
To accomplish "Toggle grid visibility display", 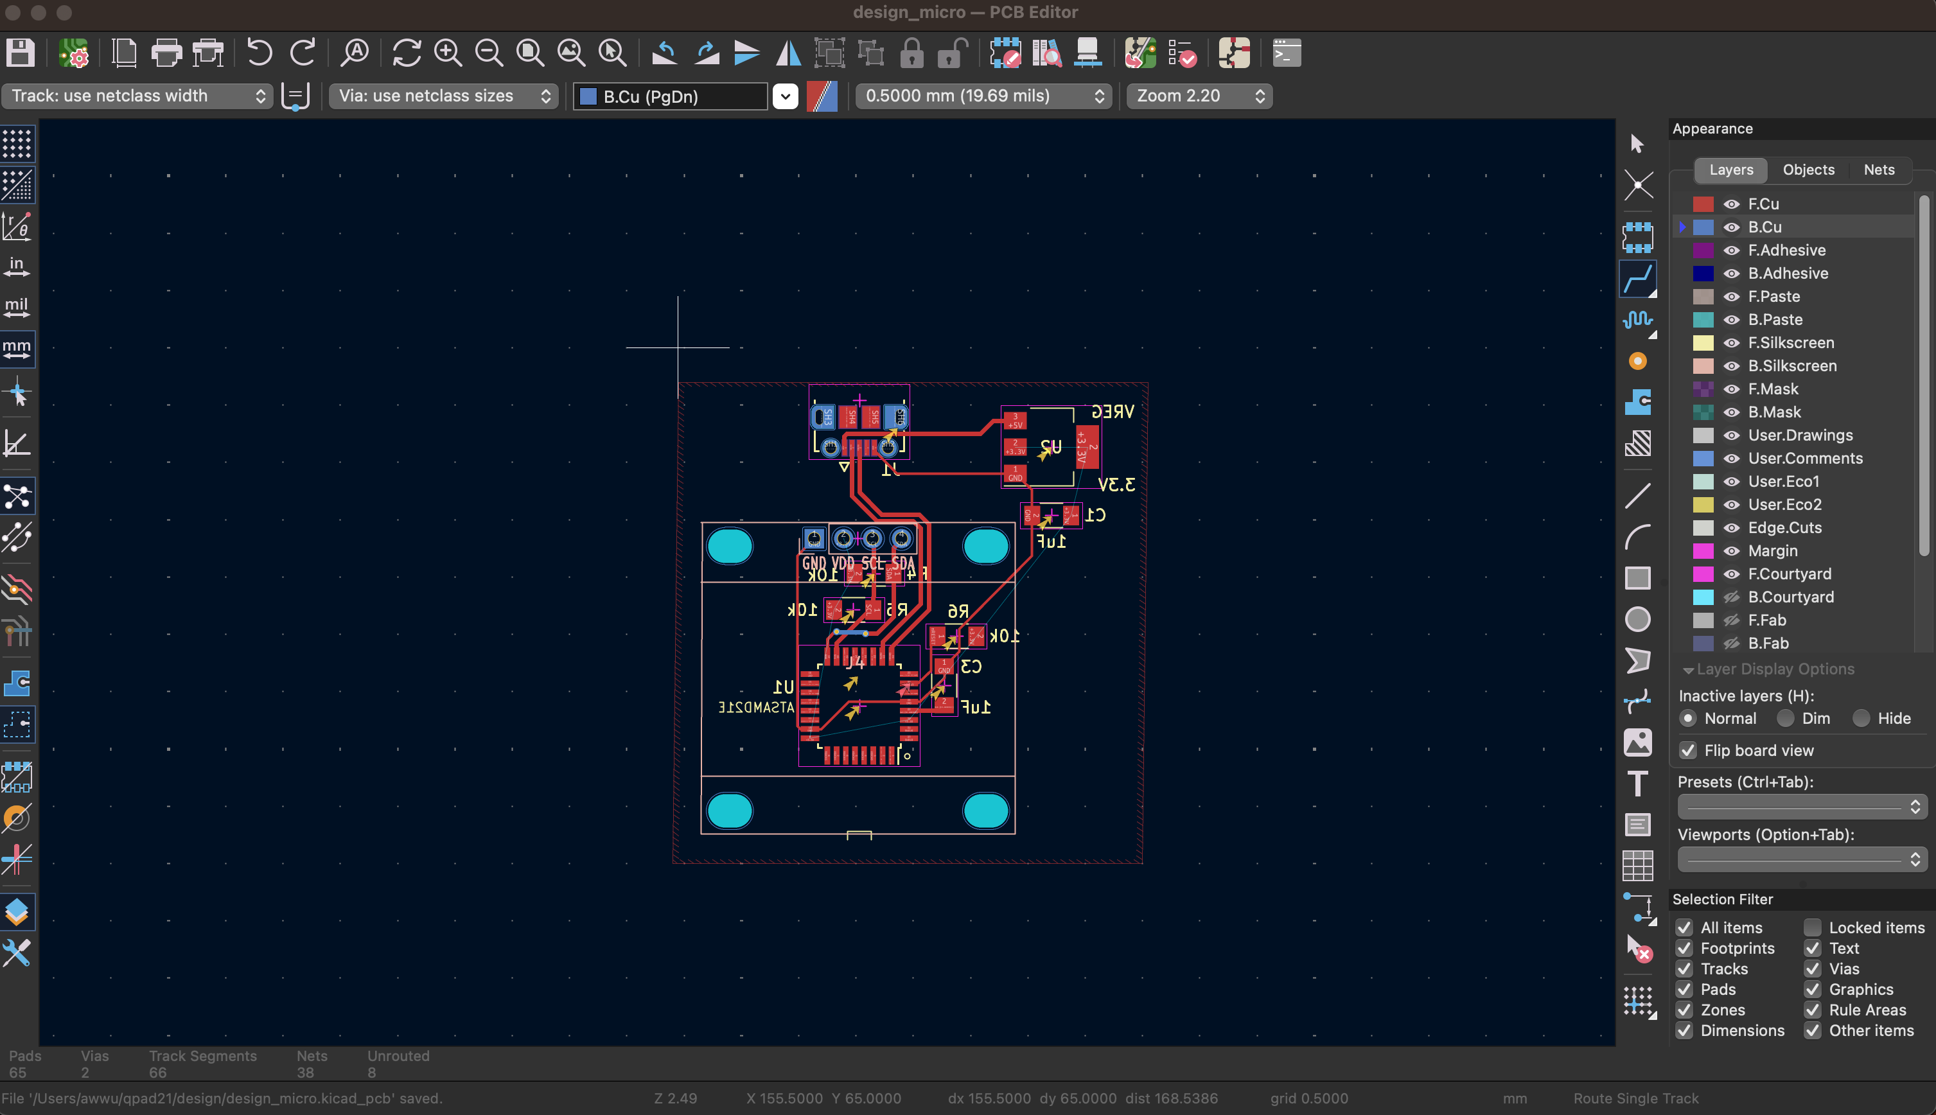I will 17,144.
